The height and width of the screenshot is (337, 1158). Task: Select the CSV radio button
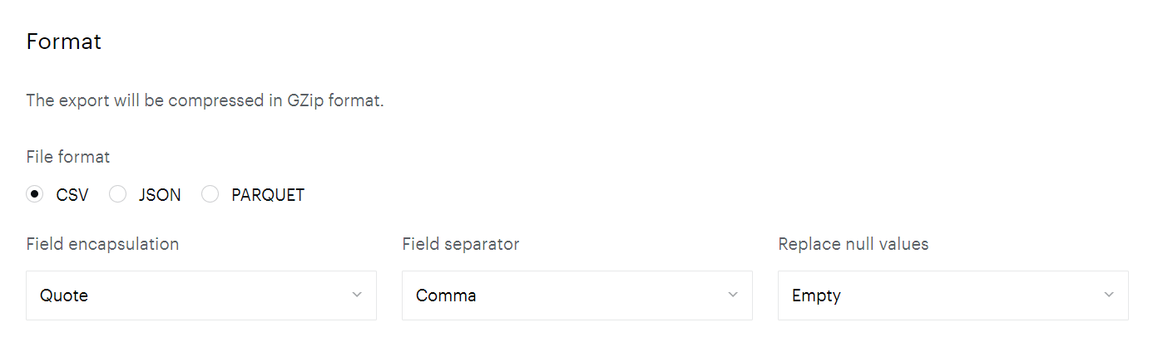click(x=35, y=195)
